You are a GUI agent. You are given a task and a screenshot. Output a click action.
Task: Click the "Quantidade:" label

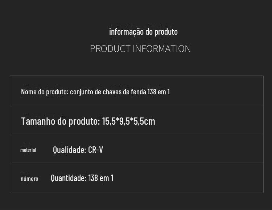69,178
